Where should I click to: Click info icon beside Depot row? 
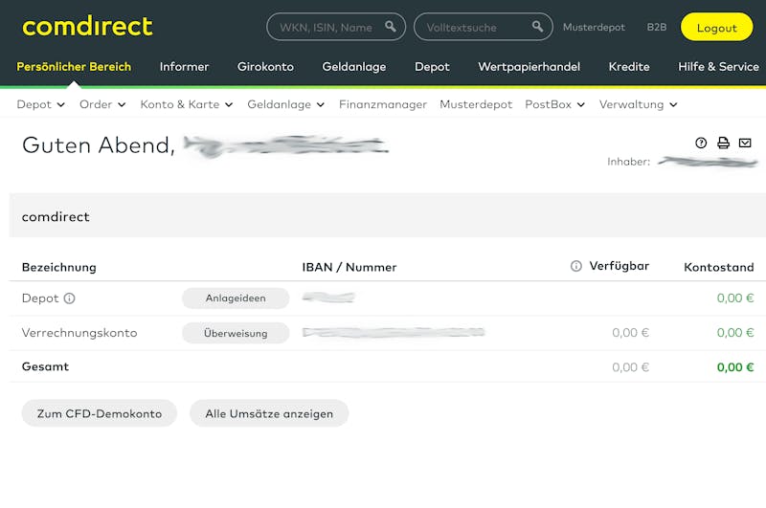tap(69, 298)
